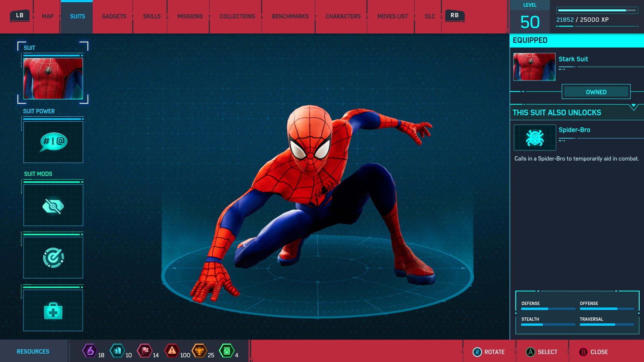
Task: Go to the Moves List tab
Action: 392,16
